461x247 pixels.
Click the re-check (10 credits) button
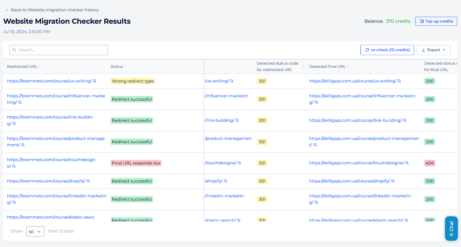pyautogui.click(x=387, y=50)
